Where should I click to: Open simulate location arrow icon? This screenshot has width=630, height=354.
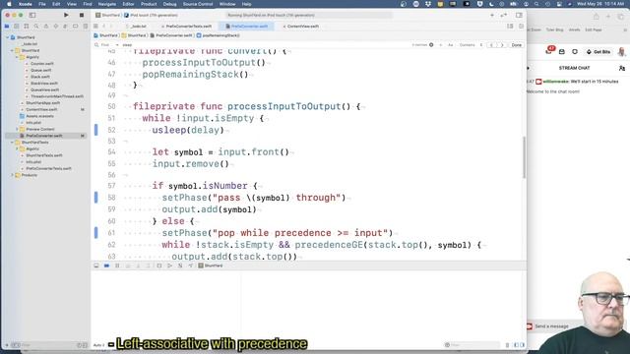[x=190, y=265]
